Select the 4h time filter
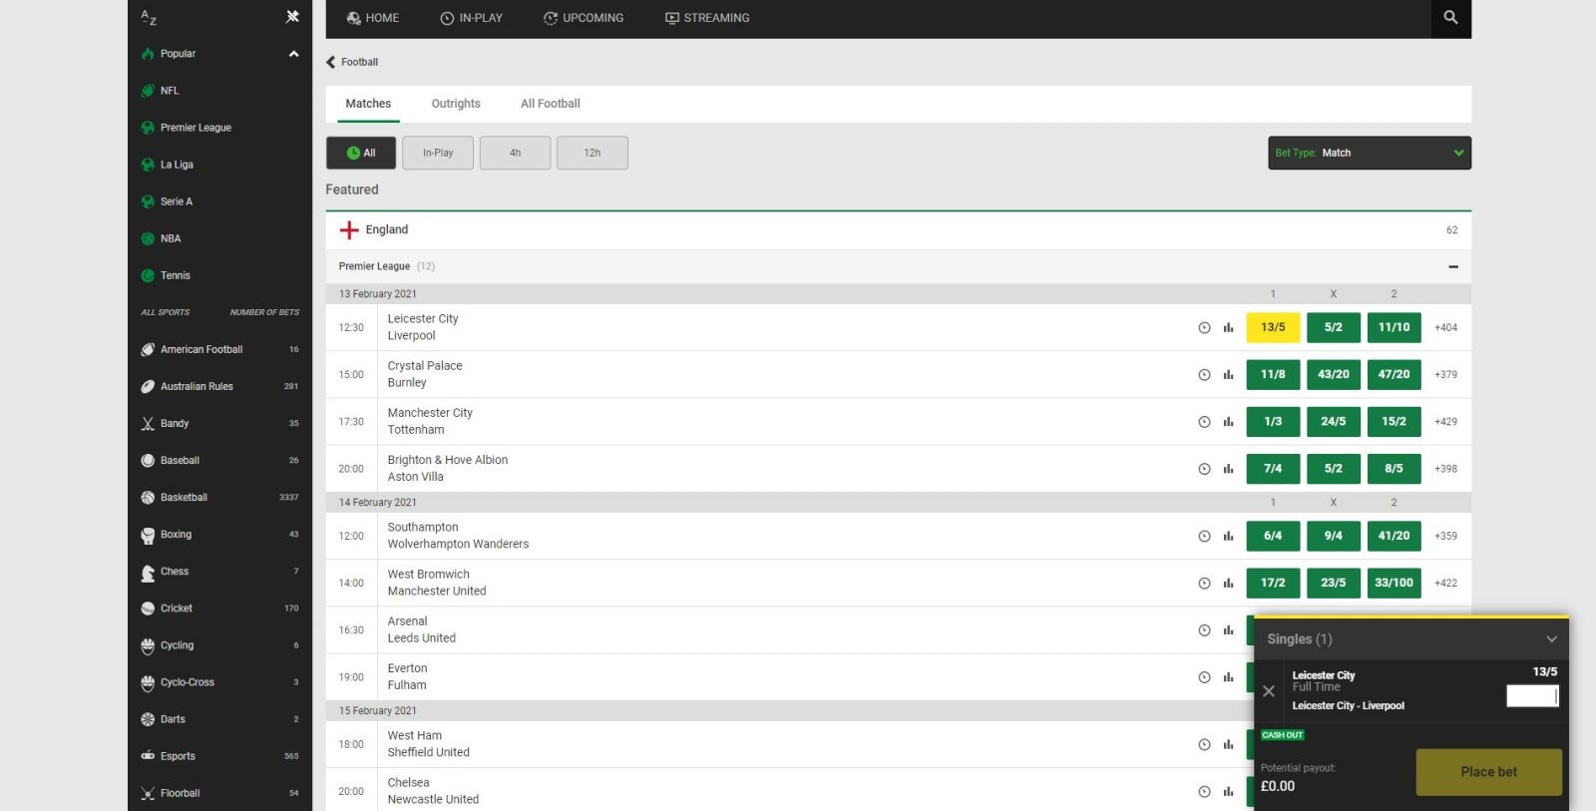Screen dimensions: 1596x811 515,153
